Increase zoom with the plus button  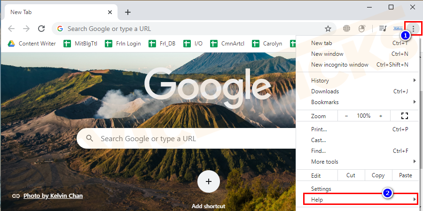pos(381,116)
